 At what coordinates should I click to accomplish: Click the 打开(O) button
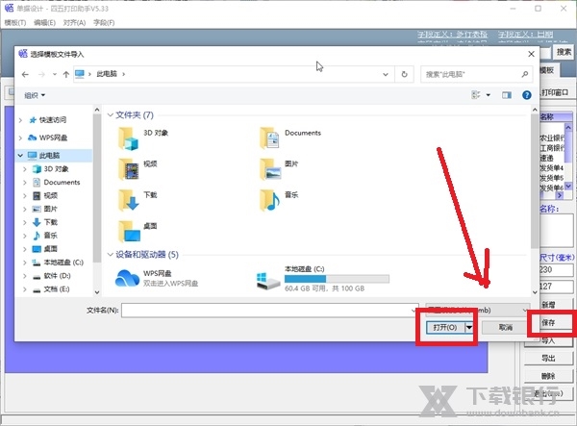coord(445,327)
